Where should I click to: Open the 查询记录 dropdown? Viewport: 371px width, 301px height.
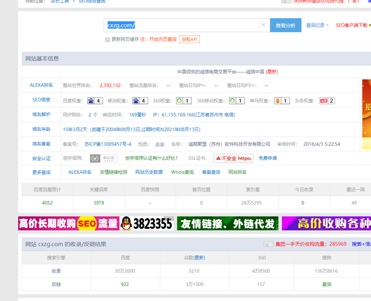[x=317, y=26]
